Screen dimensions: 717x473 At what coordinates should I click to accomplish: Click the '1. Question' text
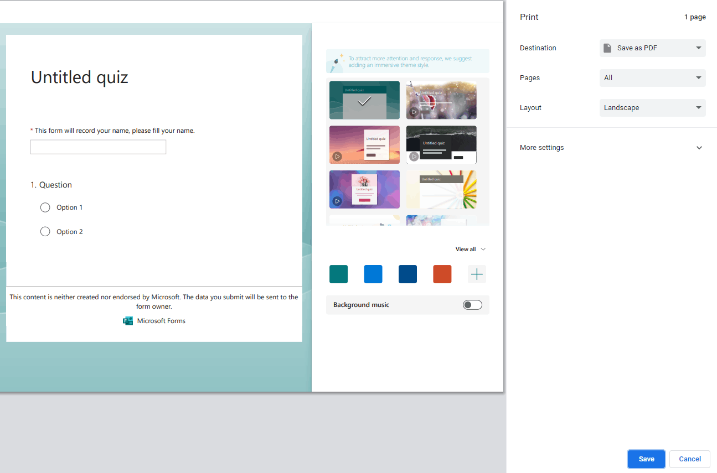51,185
